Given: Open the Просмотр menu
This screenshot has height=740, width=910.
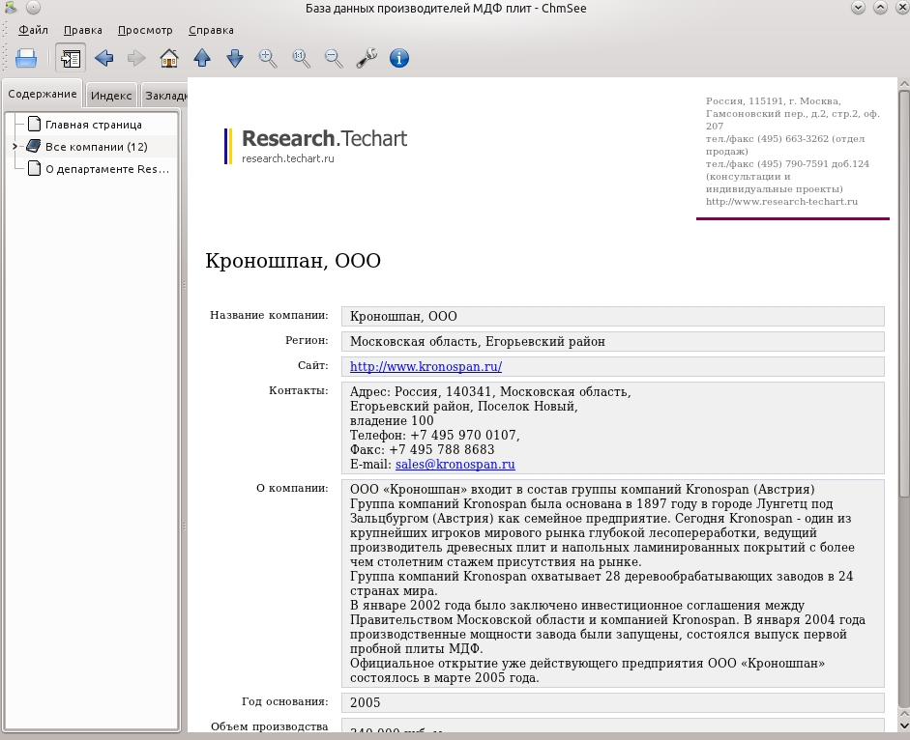Looking at the screenshot, I should (x=145, y=30).
